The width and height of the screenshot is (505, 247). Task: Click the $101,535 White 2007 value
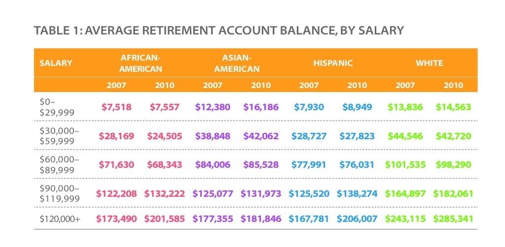click(x=405, y=164)
